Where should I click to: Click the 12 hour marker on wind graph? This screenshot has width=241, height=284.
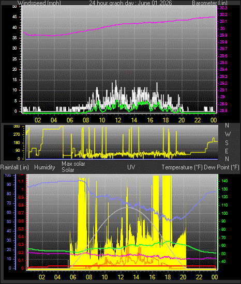pos(118,120)
